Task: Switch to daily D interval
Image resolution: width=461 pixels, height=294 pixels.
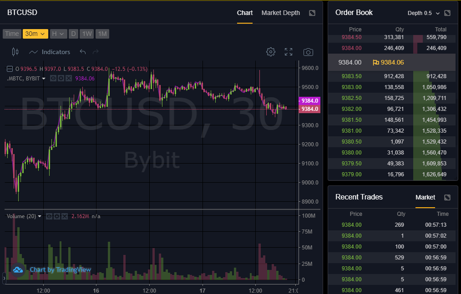Action: coord(74,34)
